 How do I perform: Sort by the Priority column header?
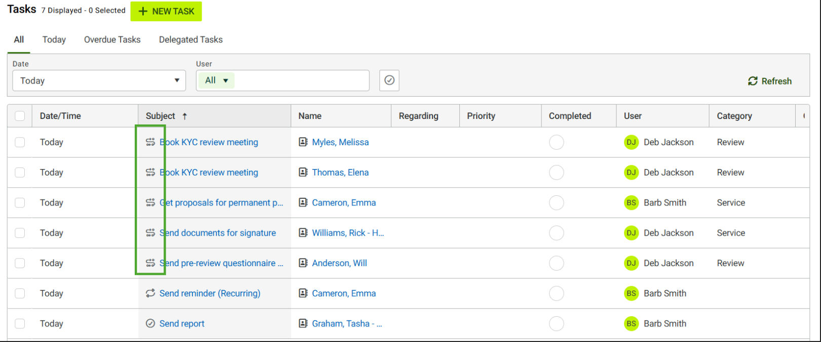(500, 116)
